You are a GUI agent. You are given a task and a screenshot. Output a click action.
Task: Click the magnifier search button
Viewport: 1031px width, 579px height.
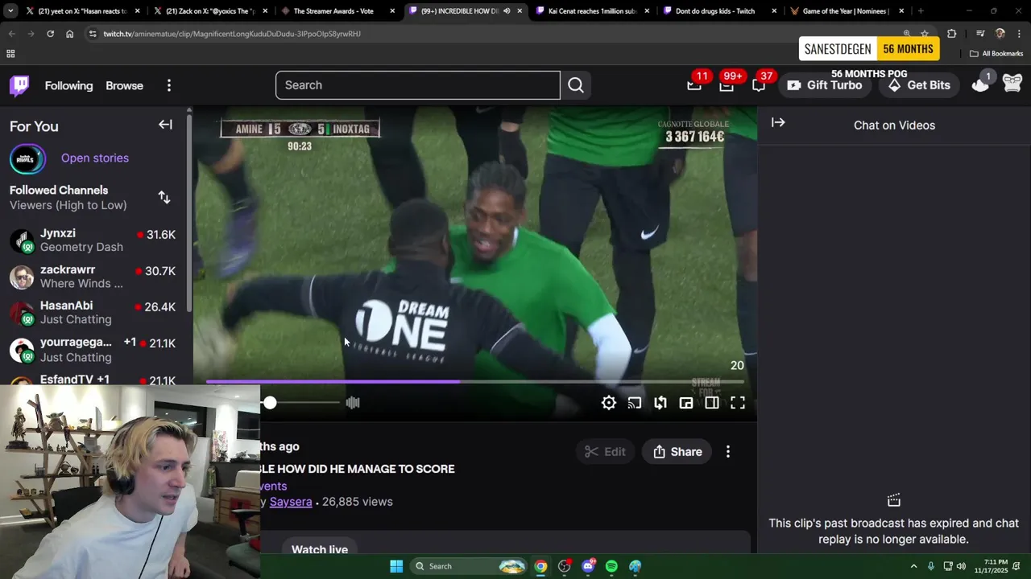pos(576,85)
